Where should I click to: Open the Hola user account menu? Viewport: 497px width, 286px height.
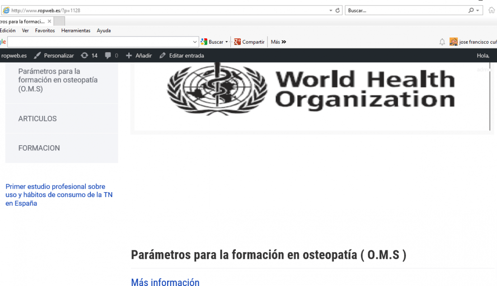click(483, 55)
